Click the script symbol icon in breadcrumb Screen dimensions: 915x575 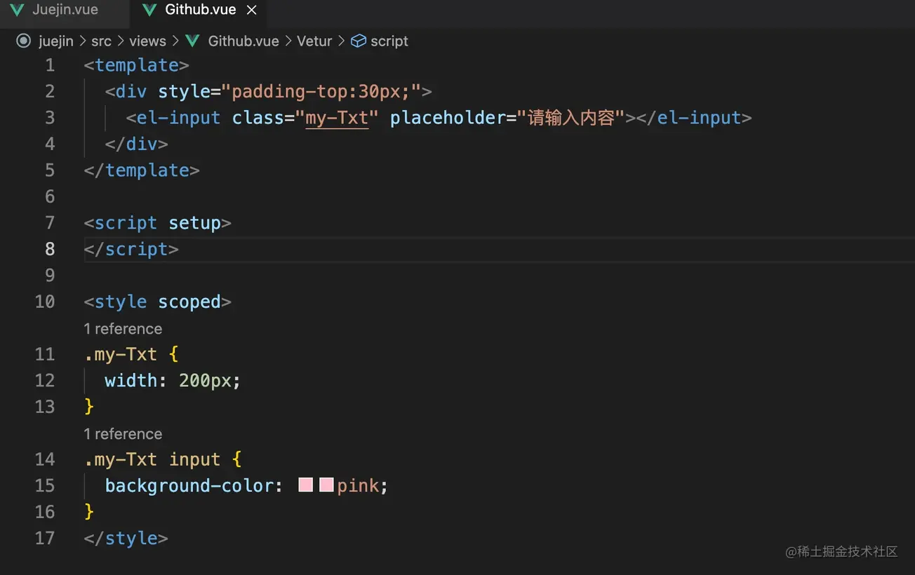click(359, 41)
